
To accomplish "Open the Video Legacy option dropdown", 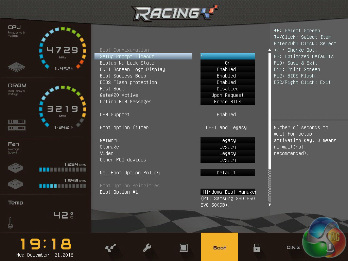I will tap(227, 153).
